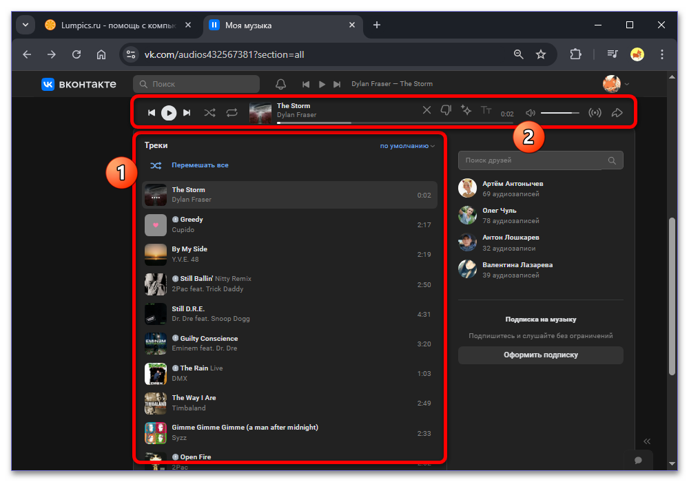Open the tab search dropdown
689x482 pixels.
pyautogui.click(x=25, y=25)
